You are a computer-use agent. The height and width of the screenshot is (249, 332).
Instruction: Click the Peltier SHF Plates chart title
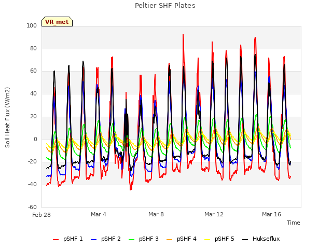165,6
